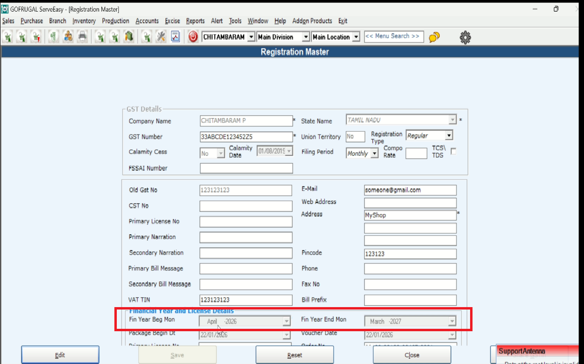Screen dimensions: 584x364
Task: Click the Edit button
Action: [x=60, y=355]
